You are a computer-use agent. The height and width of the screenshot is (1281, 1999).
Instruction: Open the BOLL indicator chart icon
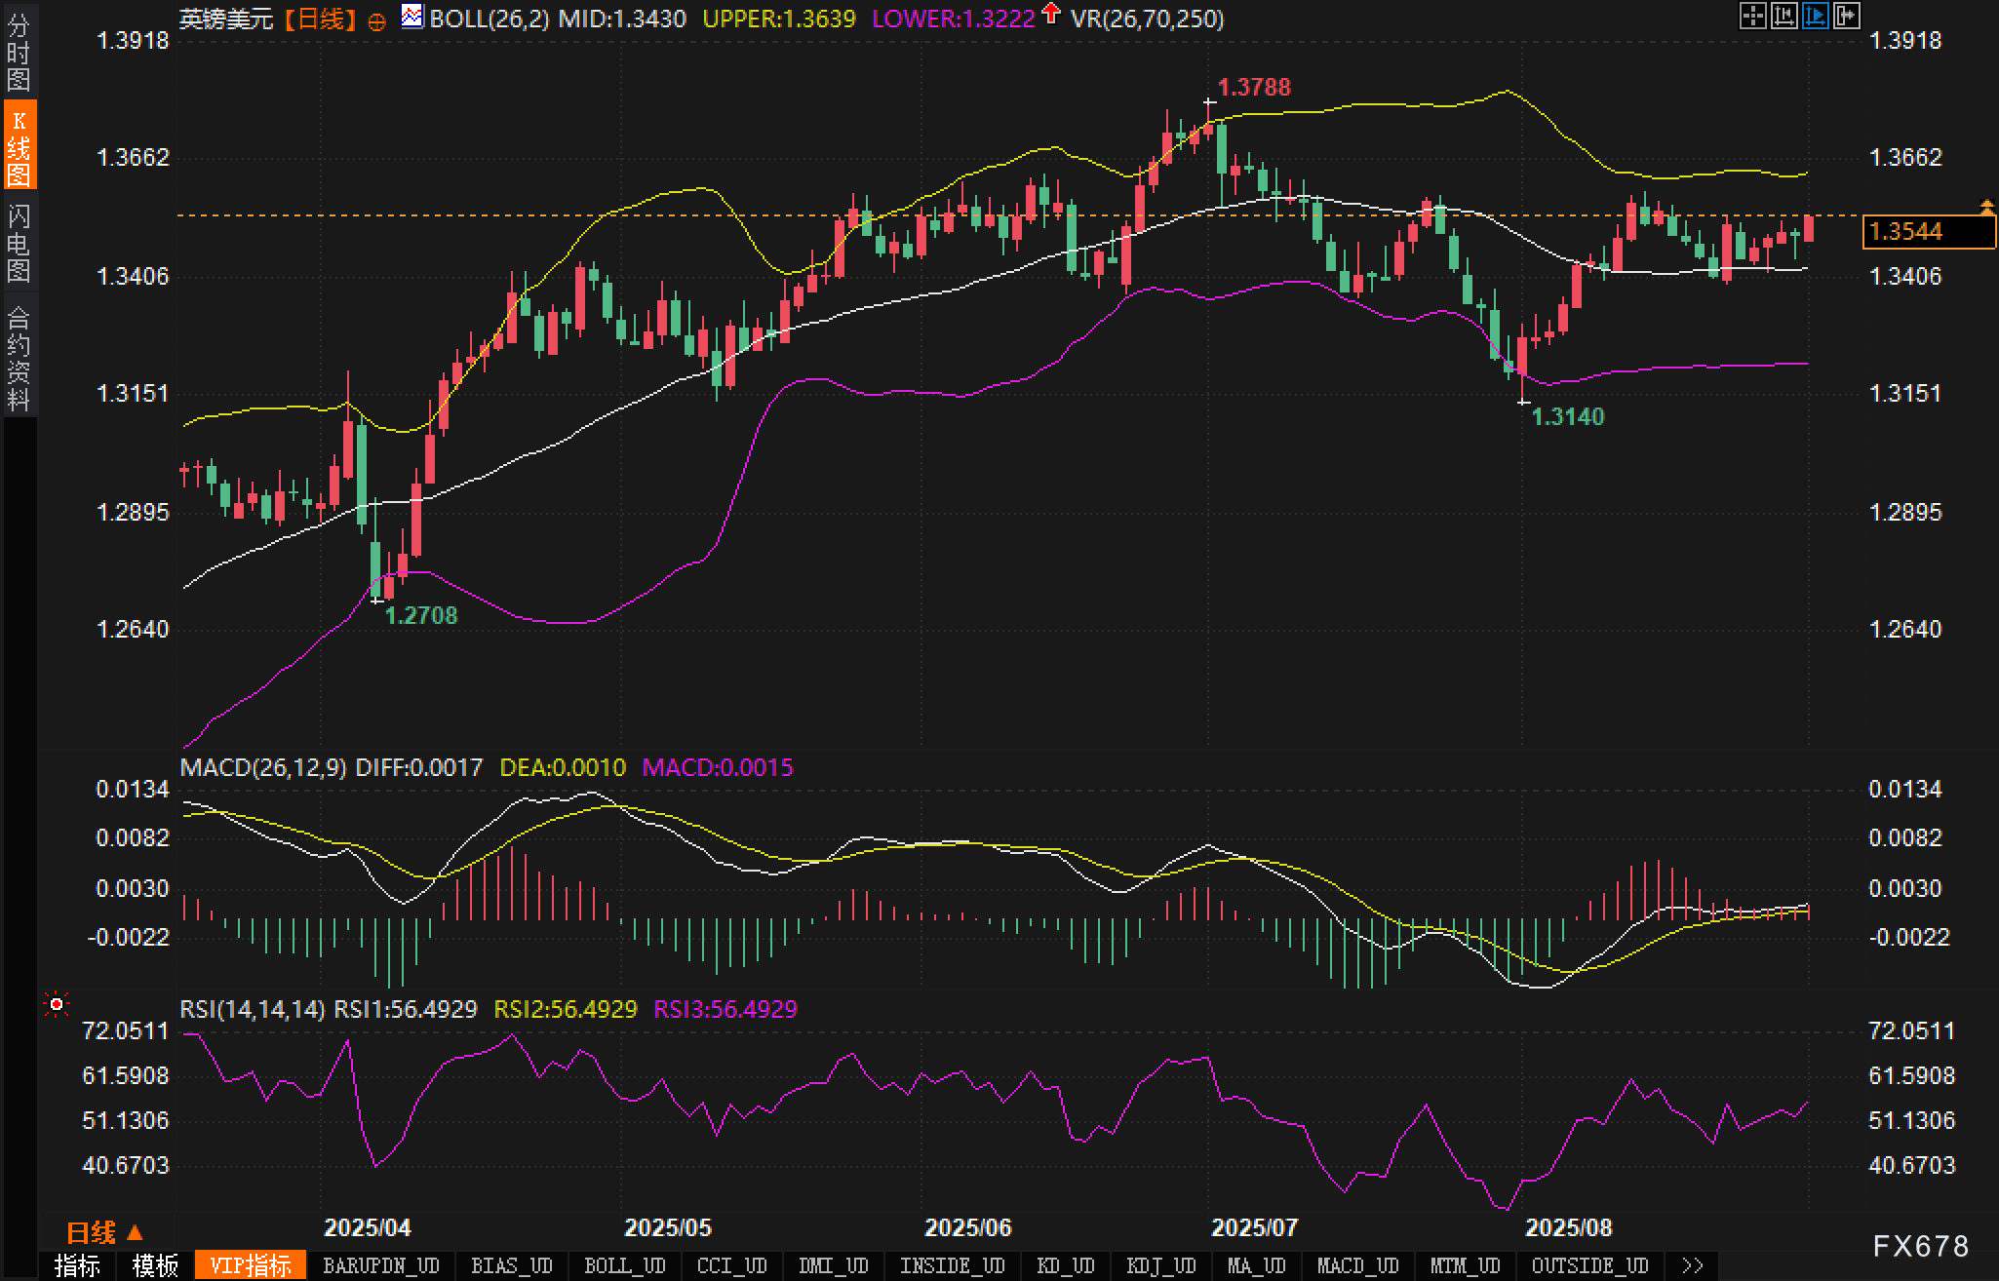point(412,17)
